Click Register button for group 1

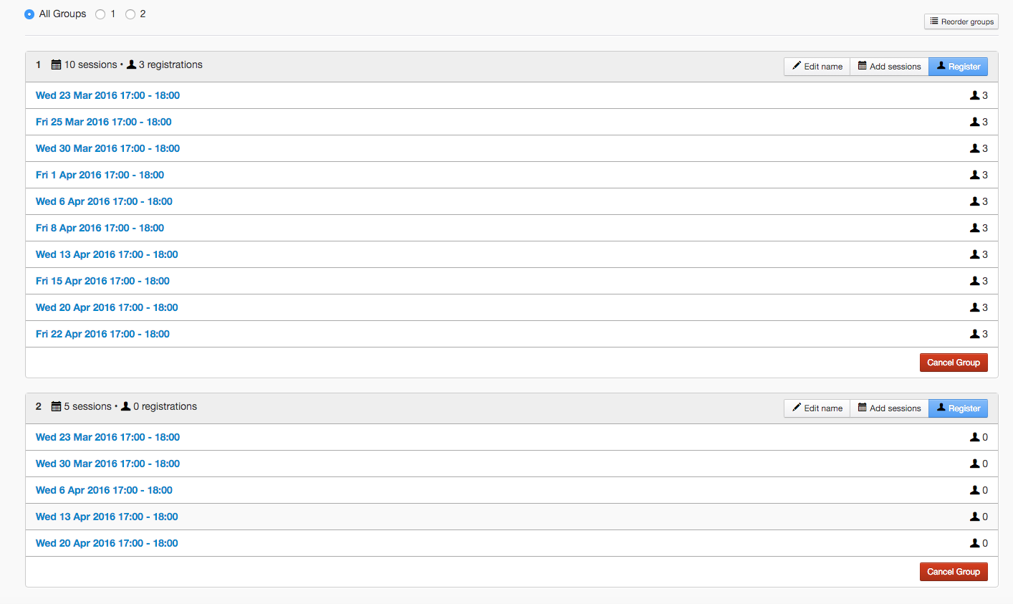[x=958, y=67]
